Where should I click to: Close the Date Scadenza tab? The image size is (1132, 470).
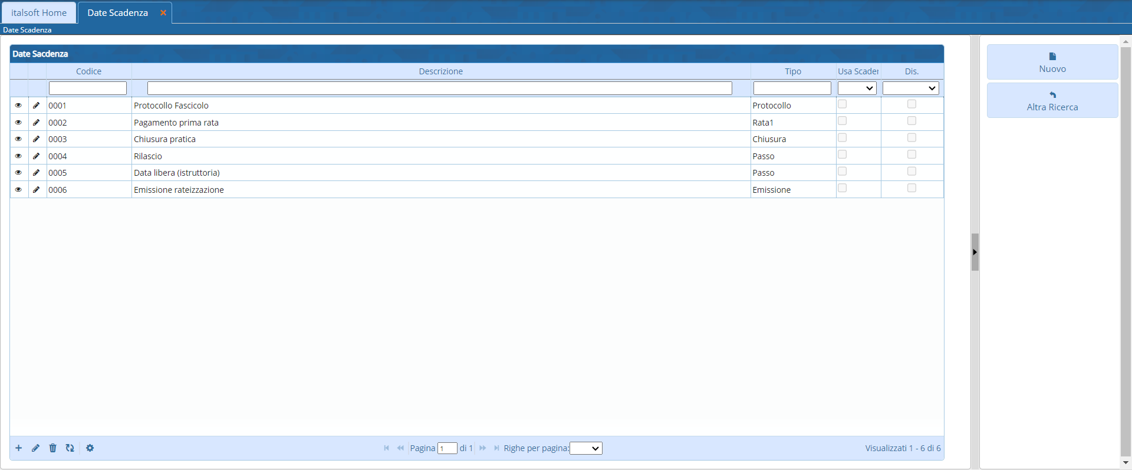point(163,13)
